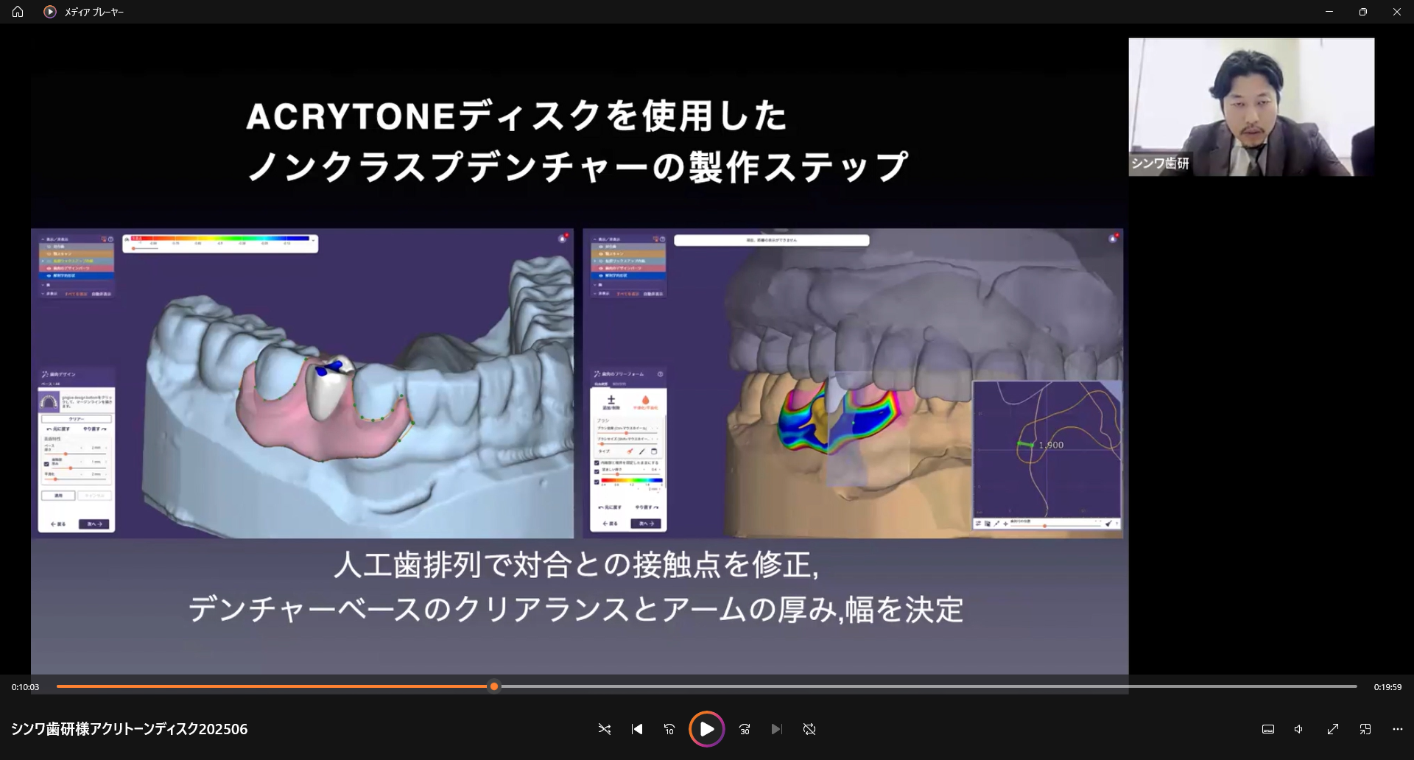Go to the Media Player home page
This screenshot has width=1414, height=760.
18,12
